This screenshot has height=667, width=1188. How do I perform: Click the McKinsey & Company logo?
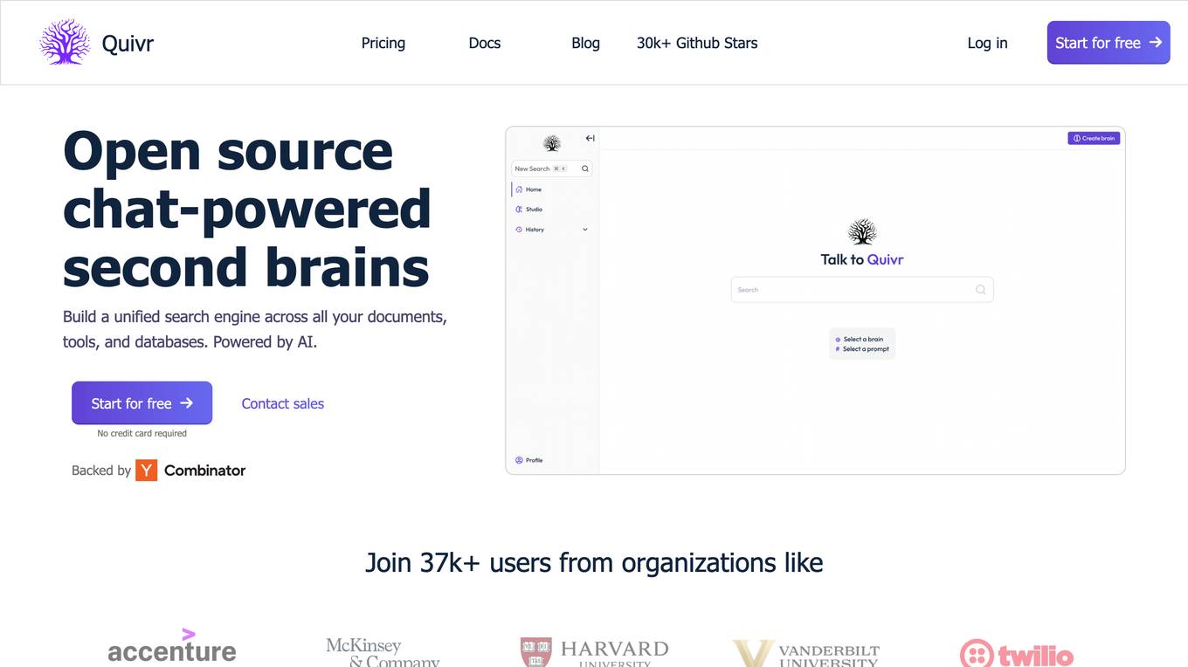383,652
